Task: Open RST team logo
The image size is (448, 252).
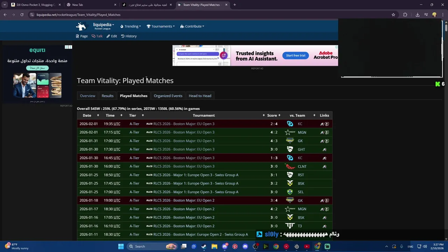Action: (x=290, y=175)
